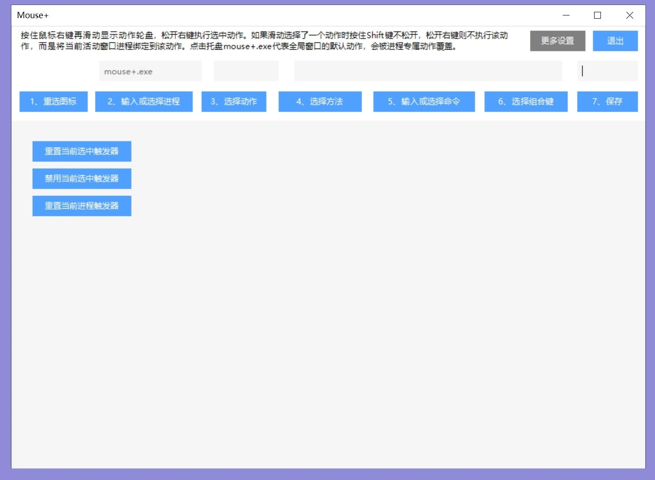This screenshot has height=480, width=655.
Task: Click the 重选图标 step button
Action: 53,101
